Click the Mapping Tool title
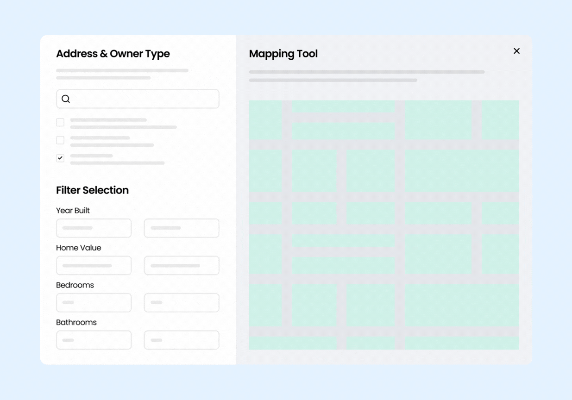The width and height of the screenshot is (572, 400). tap(283, 54)
